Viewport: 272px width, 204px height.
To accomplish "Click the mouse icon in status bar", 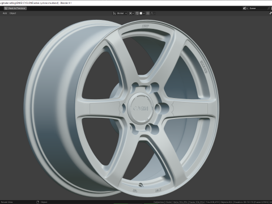I will coord(37,202).
